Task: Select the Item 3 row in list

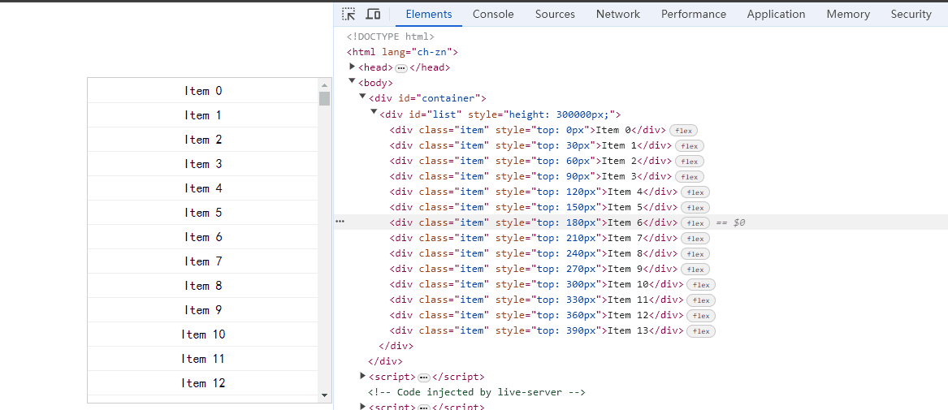Action: 203,164
